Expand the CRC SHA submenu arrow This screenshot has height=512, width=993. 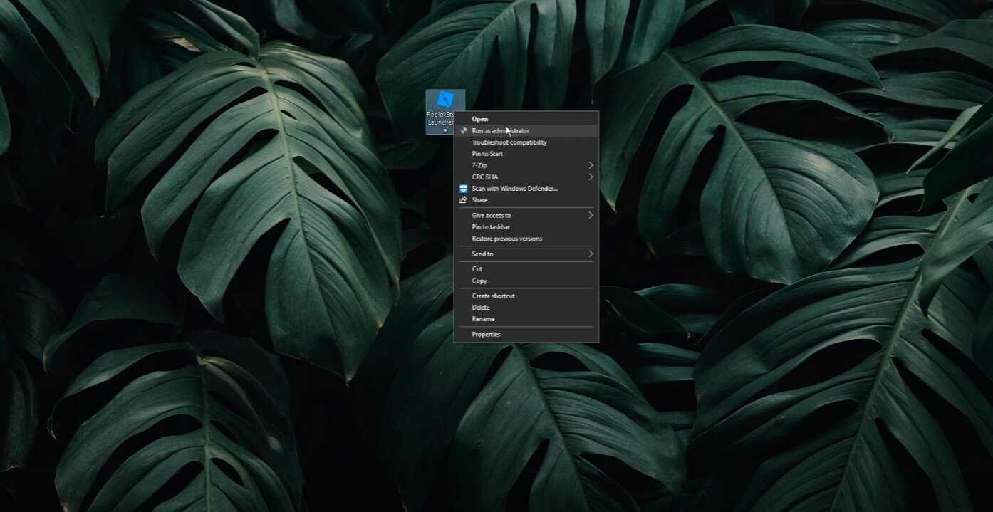pyautogui.click(x=591, y=177)
